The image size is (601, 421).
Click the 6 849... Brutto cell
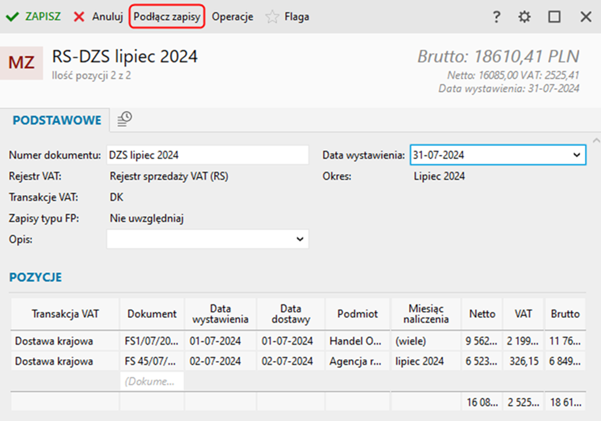click(x=565, y=361)
